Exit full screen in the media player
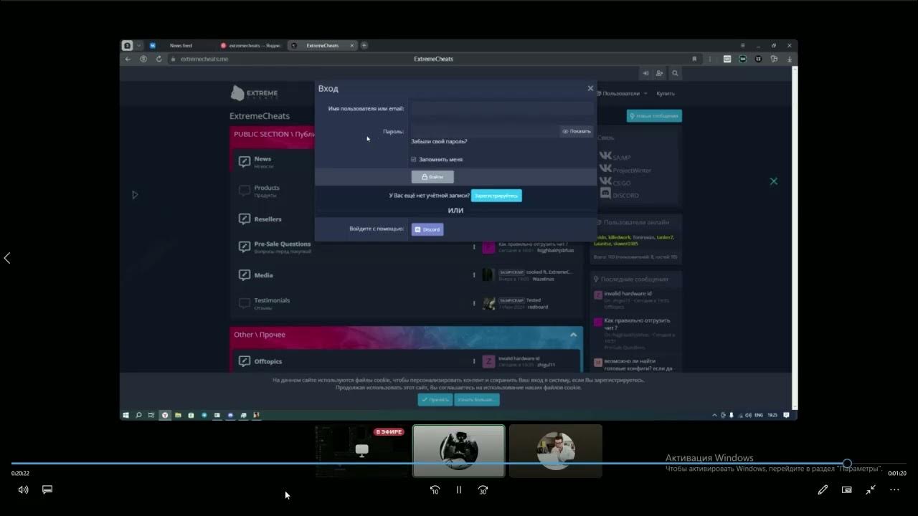 (x=871, y=489)
